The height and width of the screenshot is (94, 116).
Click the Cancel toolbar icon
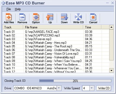[x=93, y=17]
